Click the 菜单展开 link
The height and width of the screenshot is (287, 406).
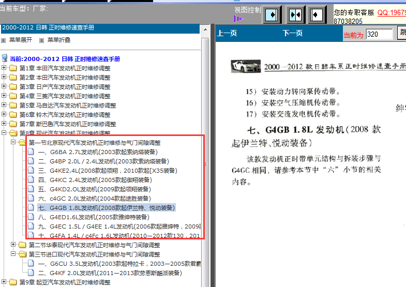[21, 40]
